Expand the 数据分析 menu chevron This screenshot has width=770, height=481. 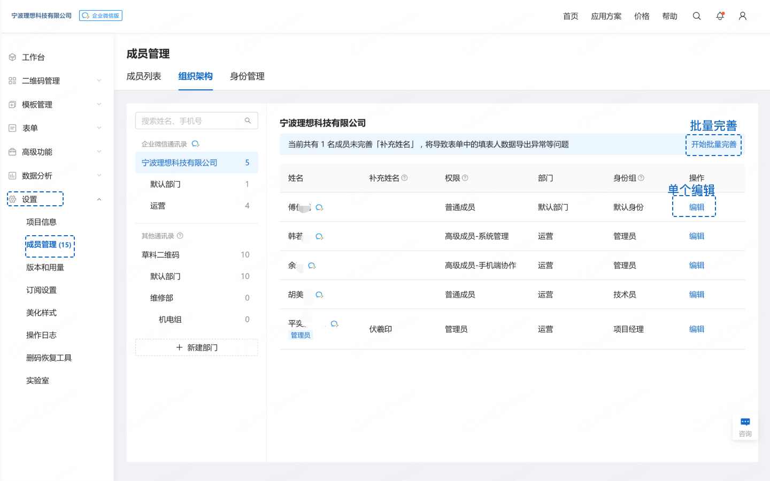(99, 175)
